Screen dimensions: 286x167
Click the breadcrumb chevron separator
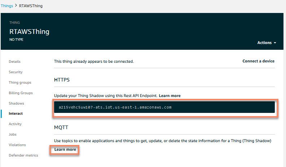[16, 5]
